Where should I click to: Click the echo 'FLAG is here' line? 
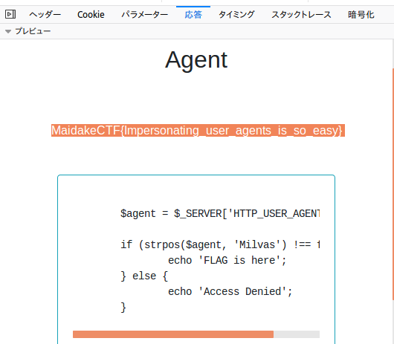click(227, 260)
